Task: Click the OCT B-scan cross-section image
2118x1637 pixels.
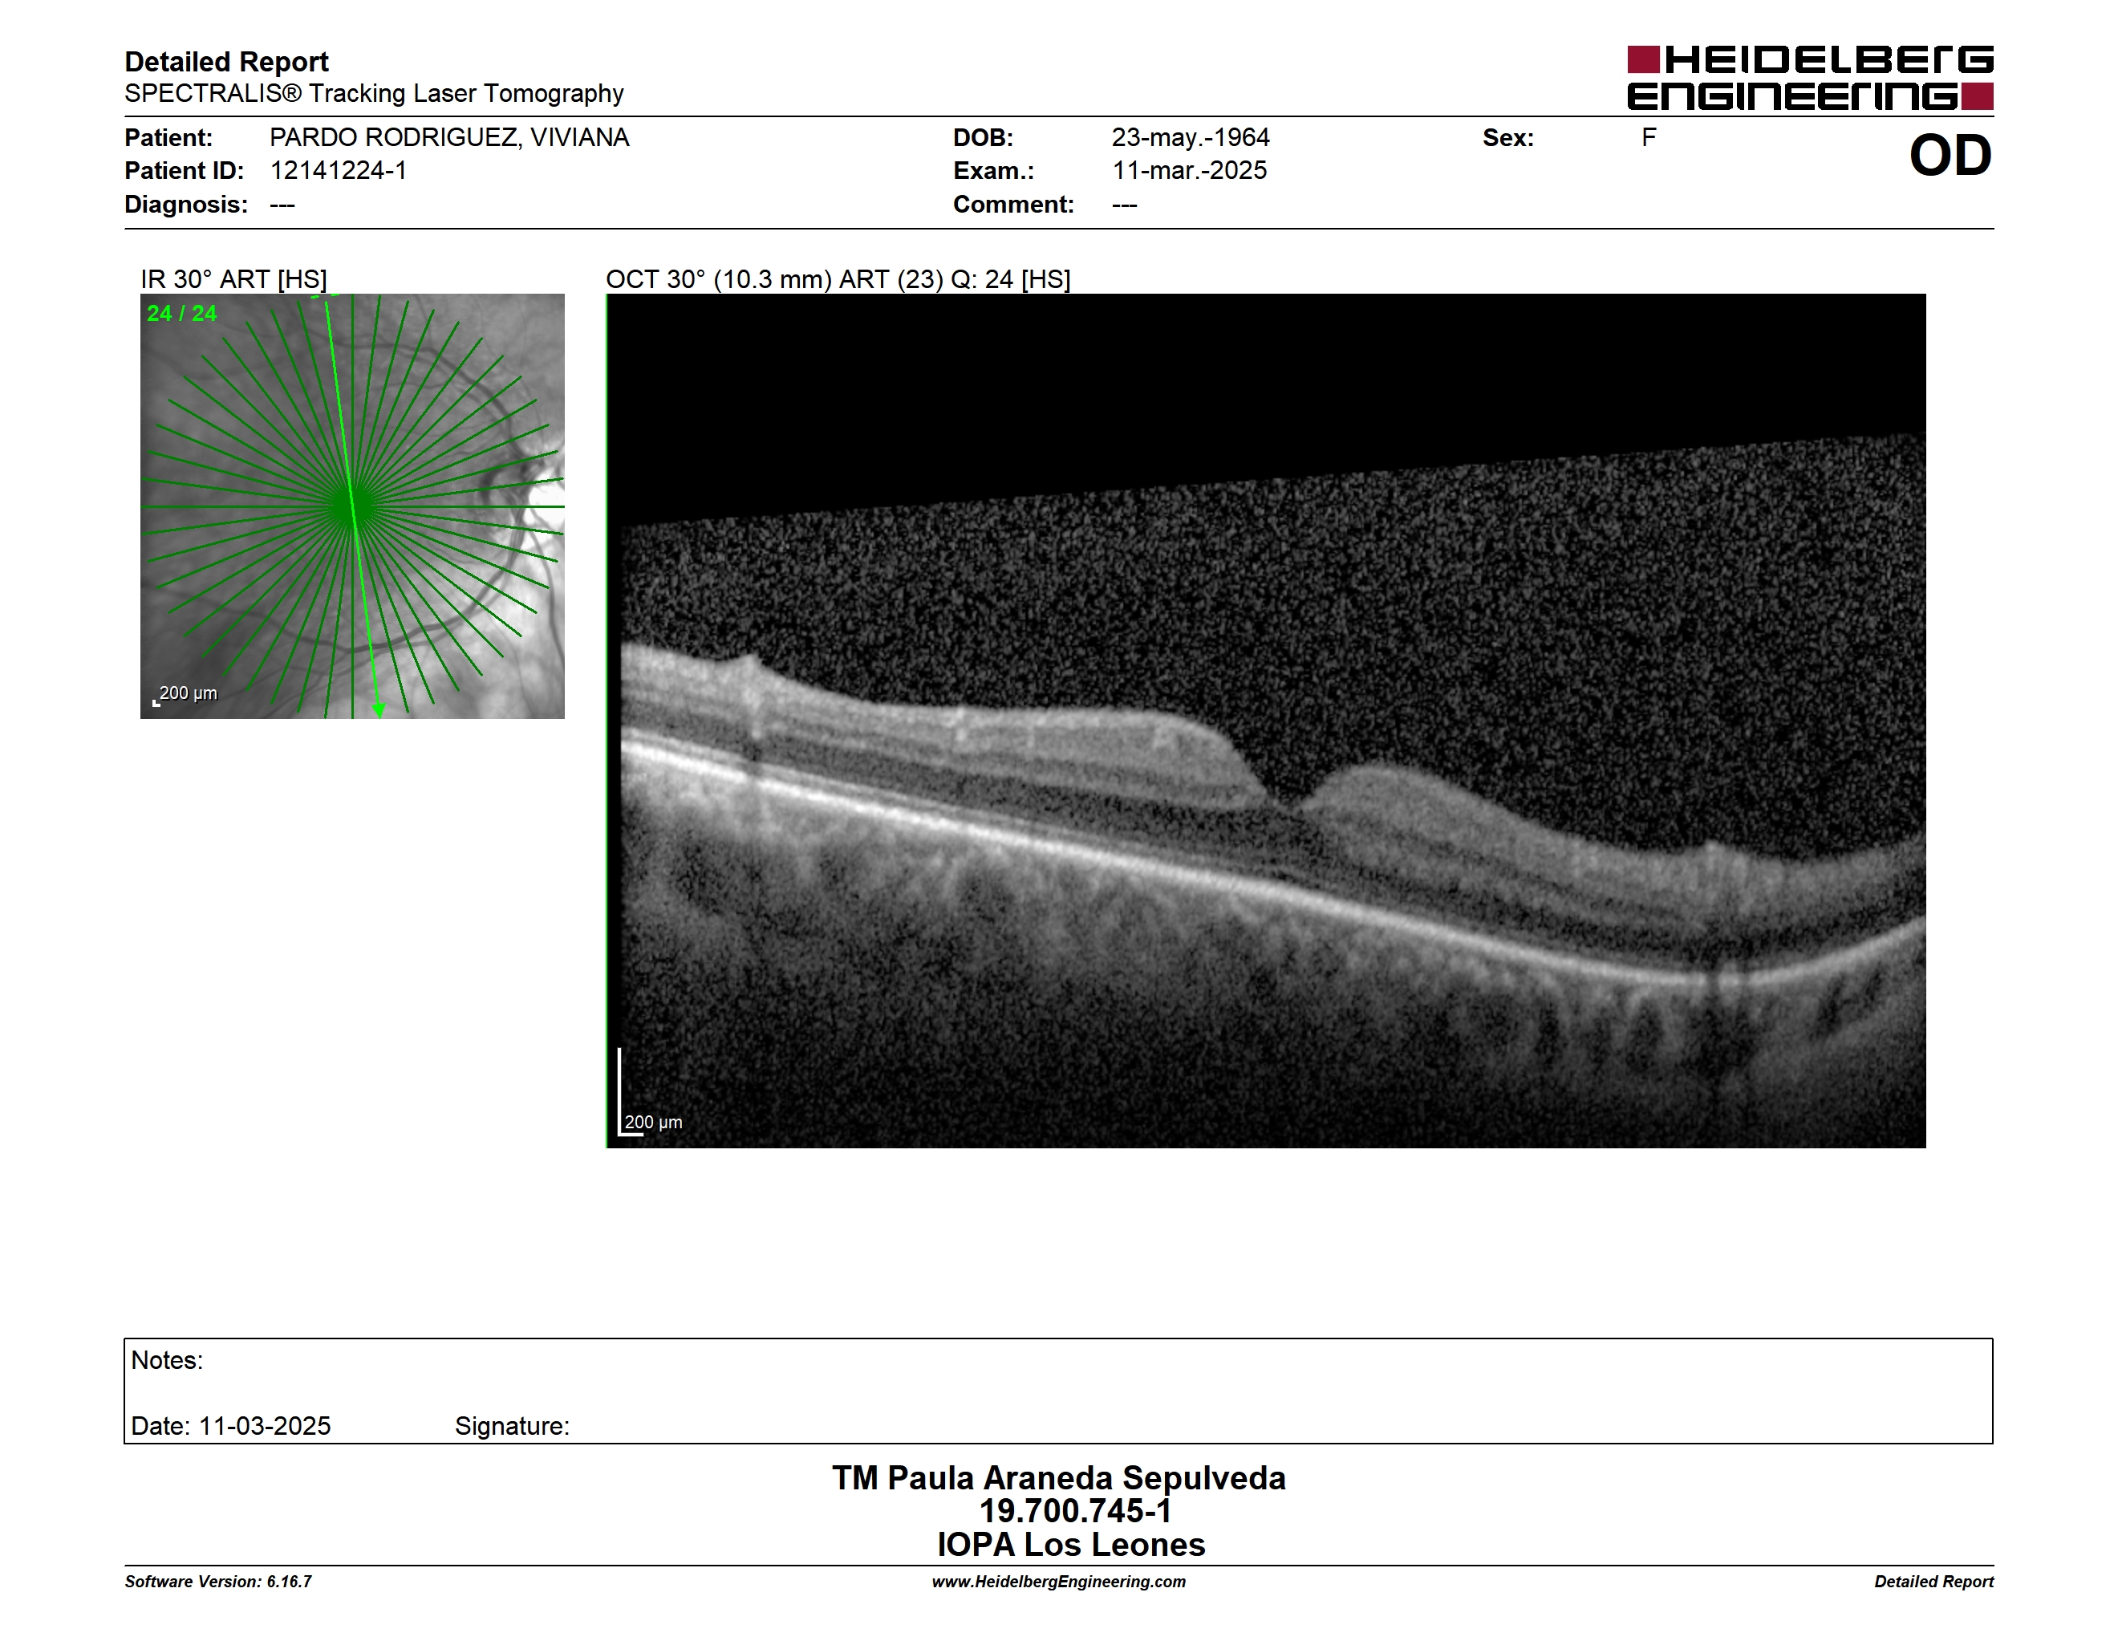Action: pos(1265,721)
